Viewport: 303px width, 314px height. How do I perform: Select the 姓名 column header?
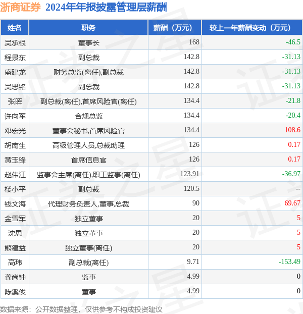(15, 28)
